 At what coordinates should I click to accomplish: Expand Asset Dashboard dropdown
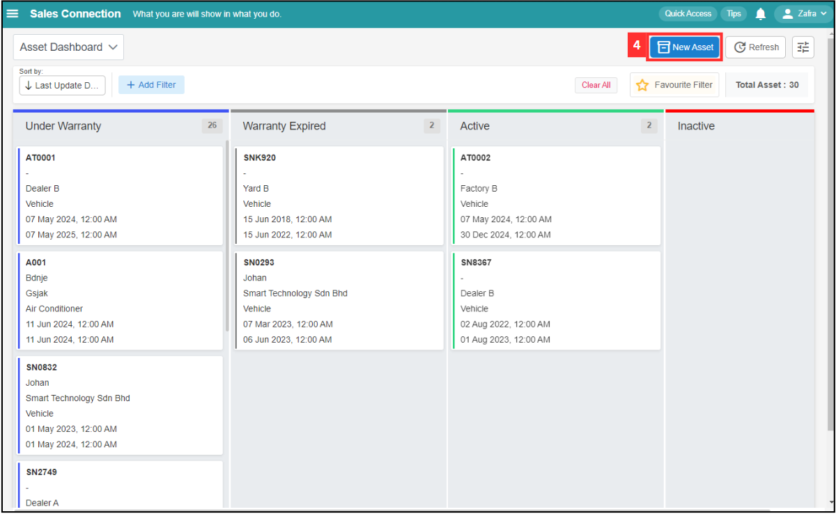68,47
